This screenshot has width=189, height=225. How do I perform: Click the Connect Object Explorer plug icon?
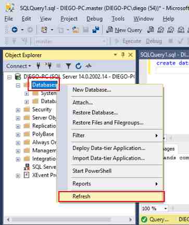(x=39, y=66)
